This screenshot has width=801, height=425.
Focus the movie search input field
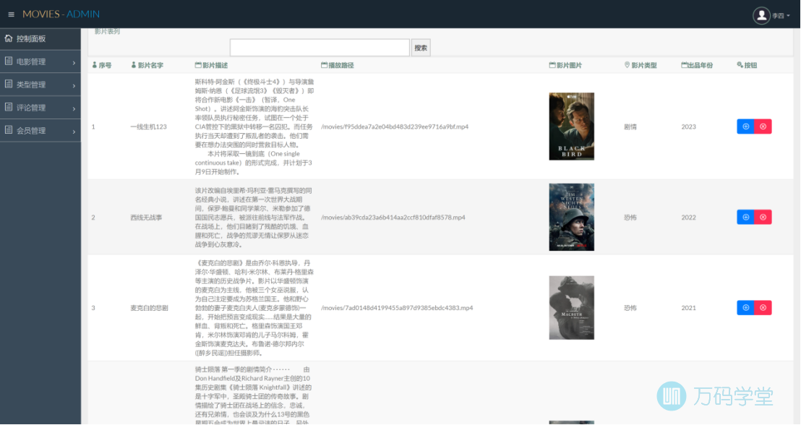pyautogui.click(x=320, y=48)
